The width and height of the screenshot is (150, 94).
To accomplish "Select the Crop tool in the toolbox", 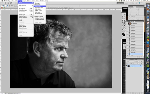I will click(123, 18).
